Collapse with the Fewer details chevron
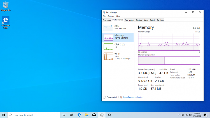Screen dimensions: 210x118 click(104, 97)
